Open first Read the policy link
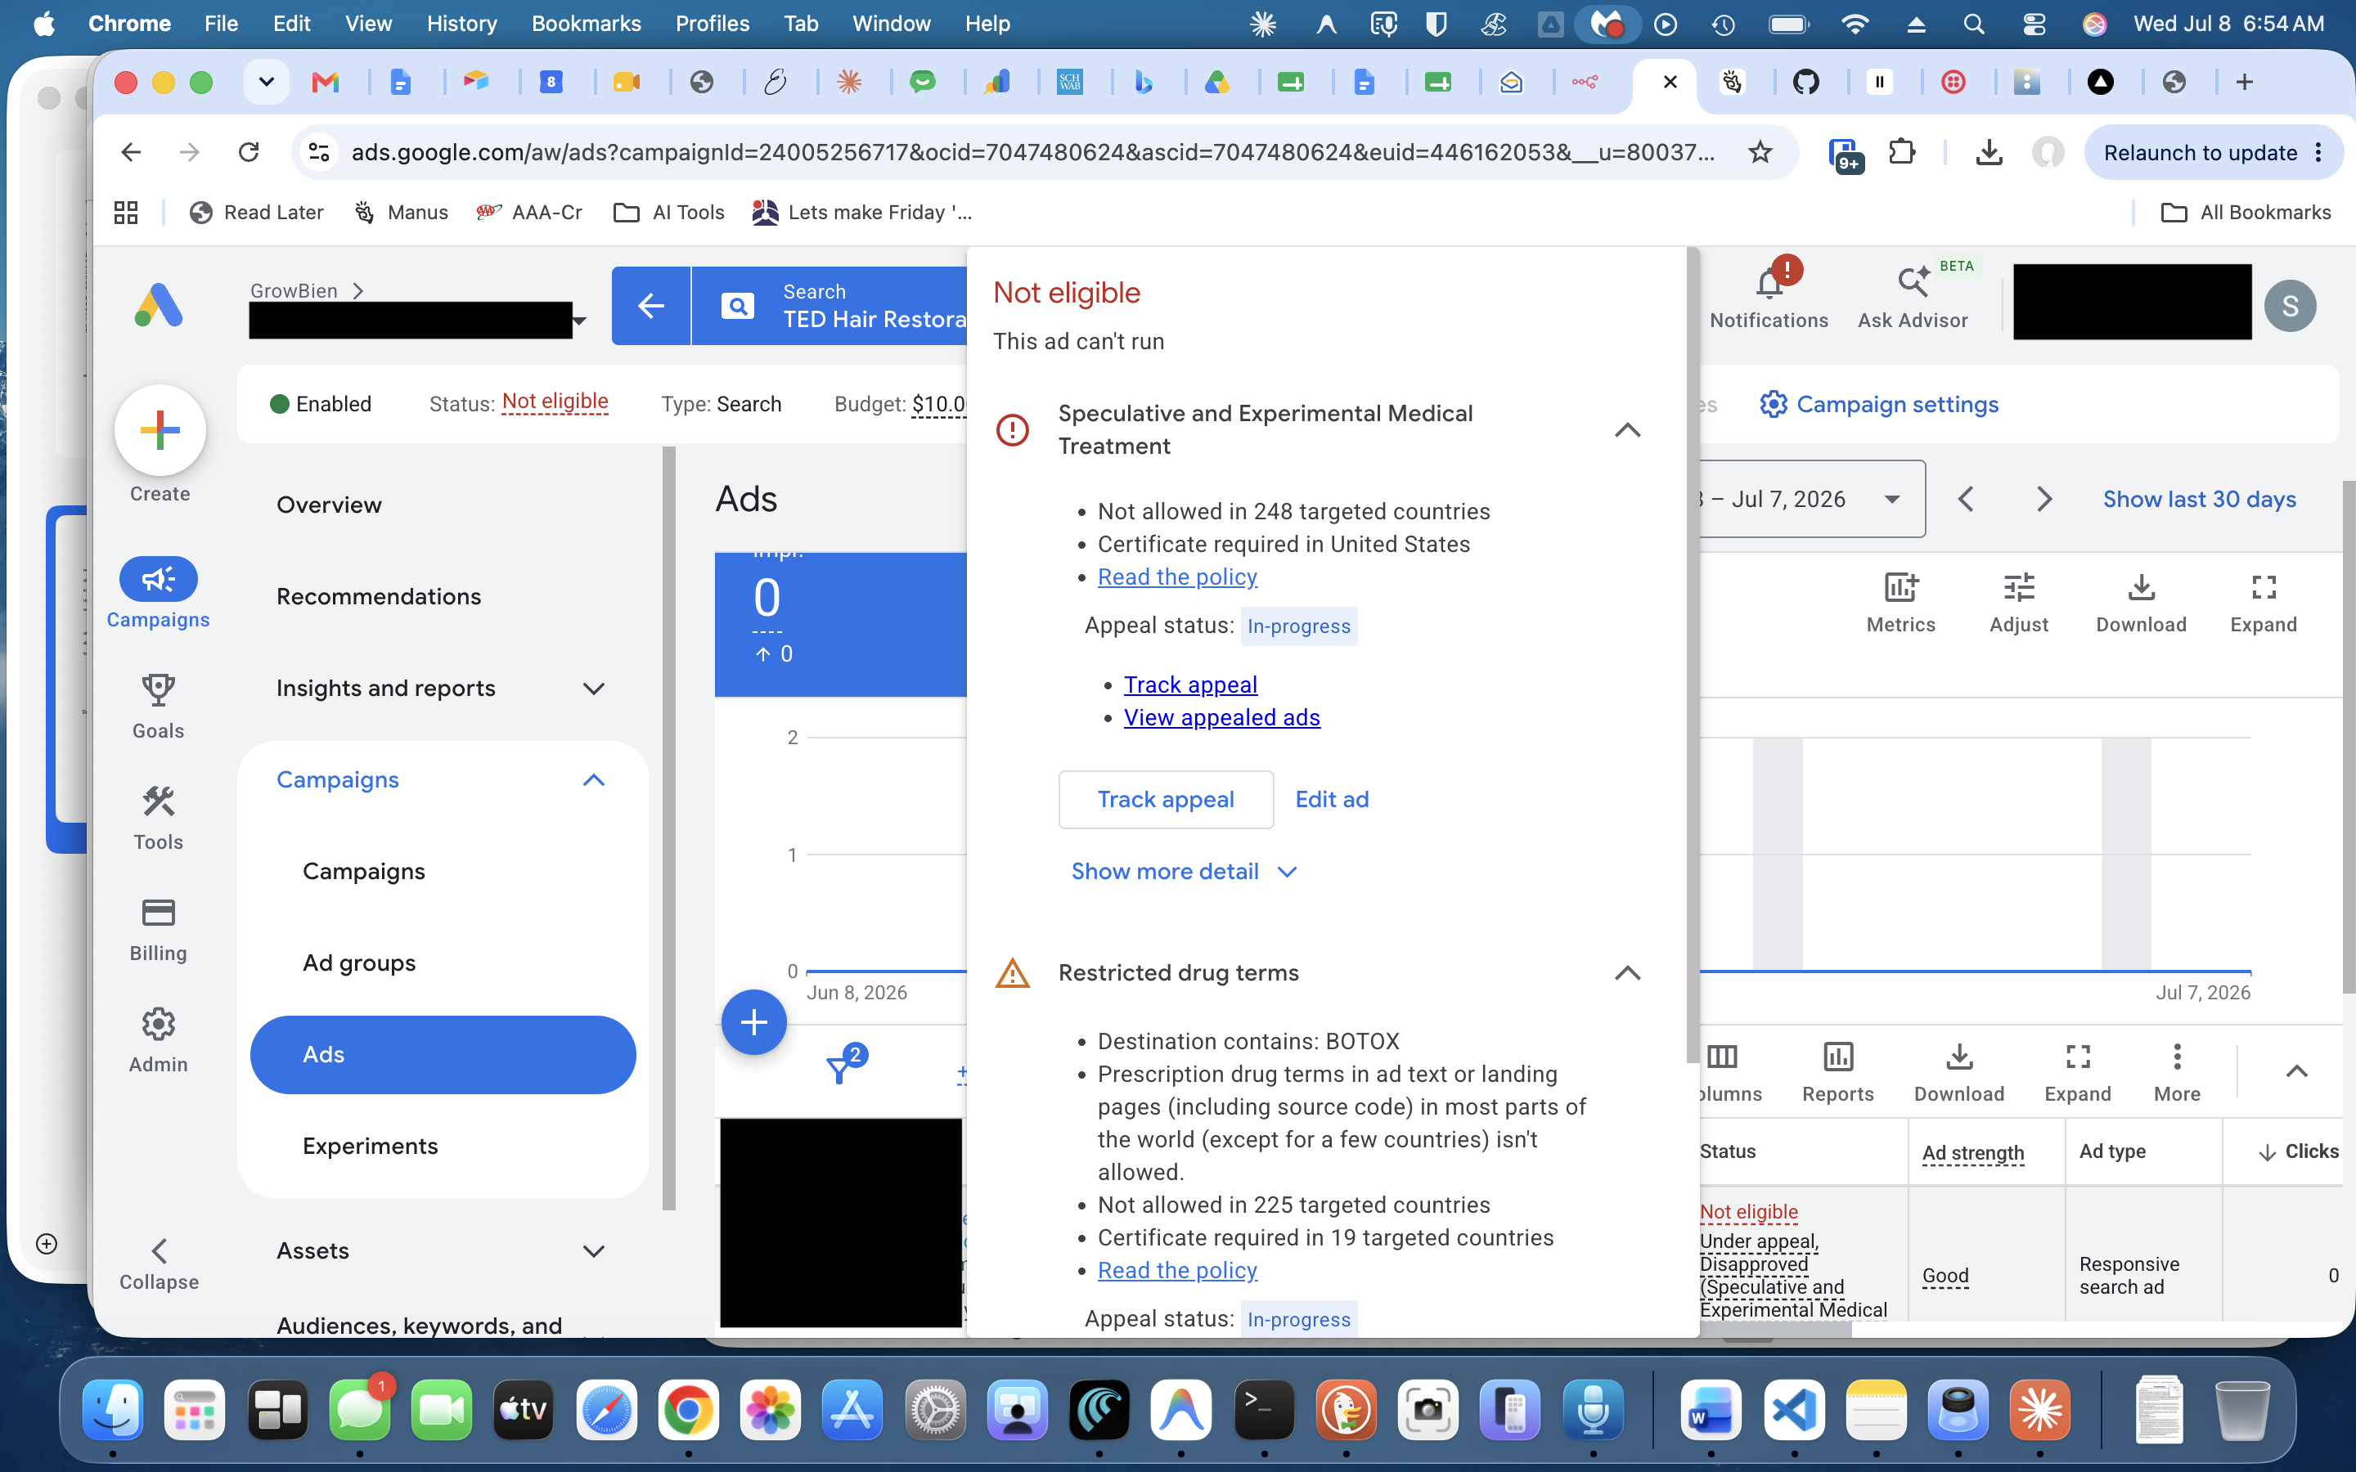The image size is (2356, 1472). coord(1177,577)
